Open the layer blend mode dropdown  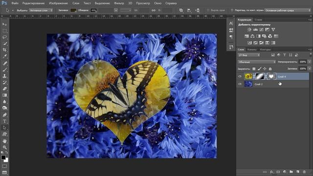(x=257, y=62)
